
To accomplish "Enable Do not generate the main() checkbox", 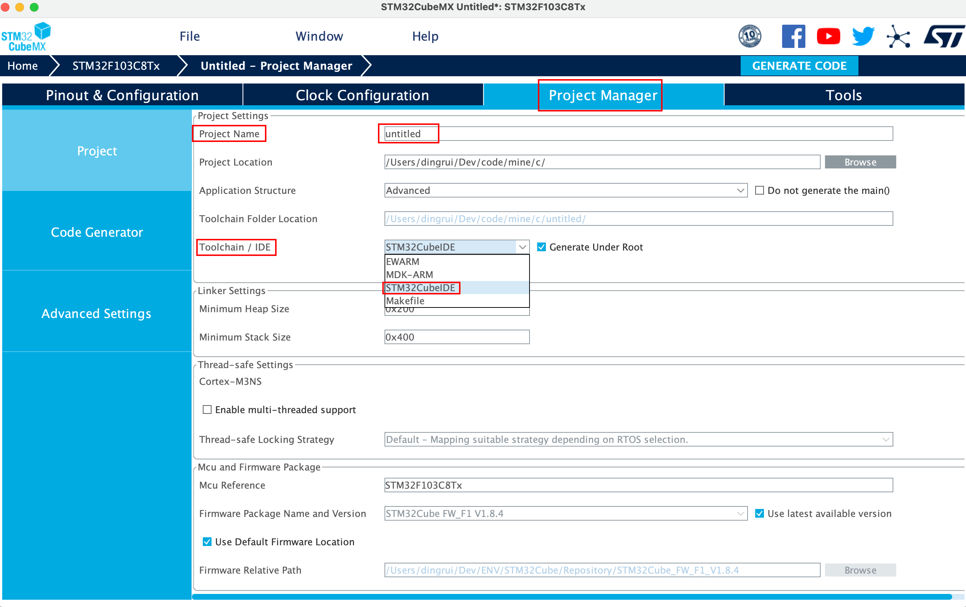I will tap(759, 190).
